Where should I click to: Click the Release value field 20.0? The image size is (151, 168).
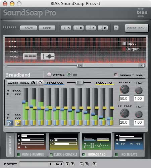click(x=124, y=122)
